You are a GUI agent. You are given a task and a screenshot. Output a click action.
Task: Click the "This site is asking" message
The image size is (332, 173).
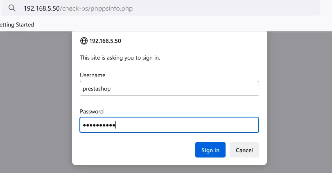pos(120,58)
